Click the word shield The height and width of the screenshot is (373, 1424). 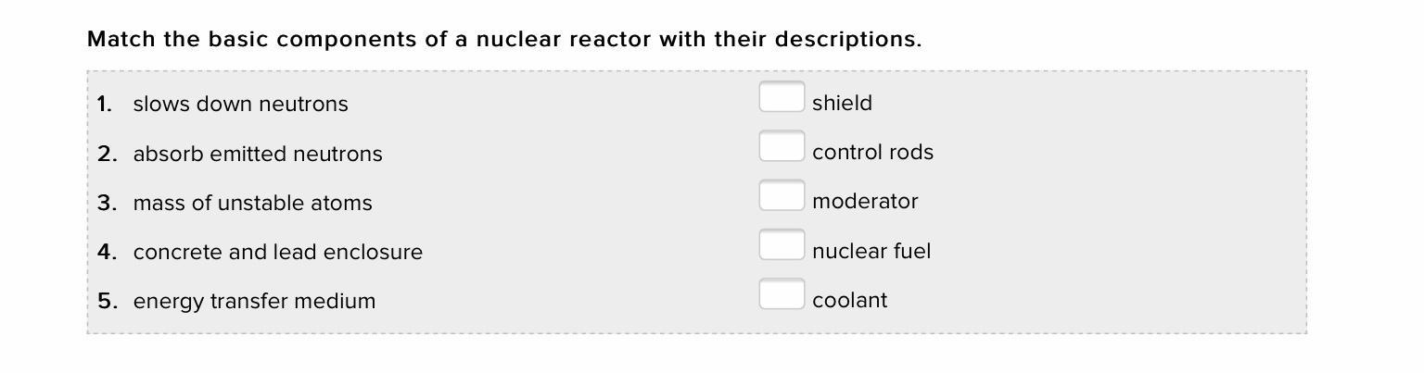pyautogui.click(x=842, y=103)
